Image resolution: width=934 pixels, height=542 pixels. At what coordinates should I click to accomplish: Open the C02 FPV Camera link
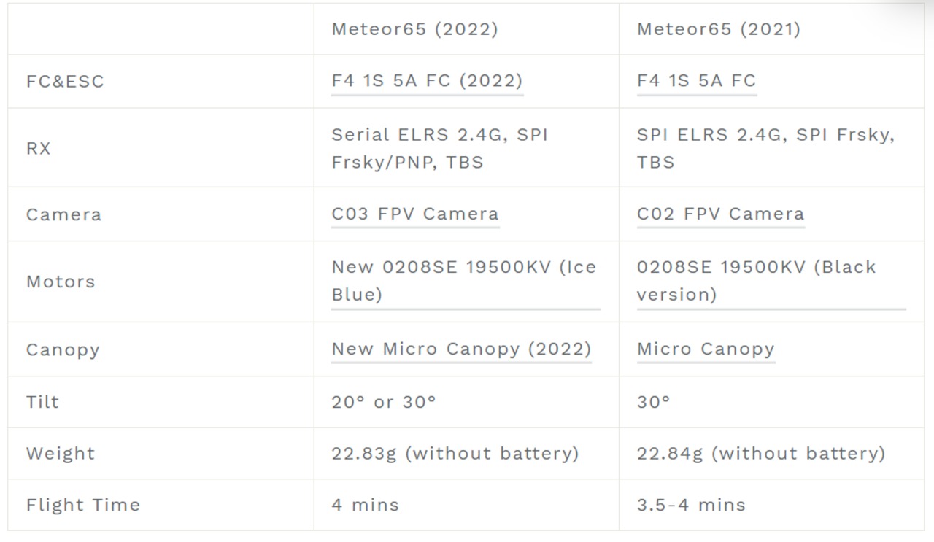[x=720, y=214]
